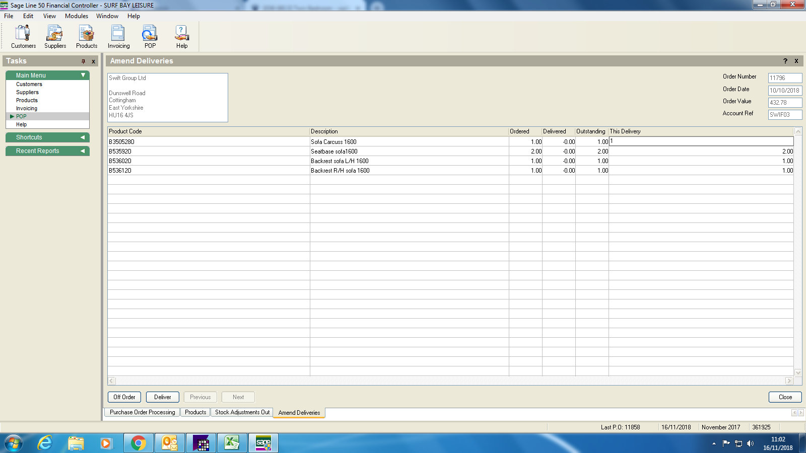The image size is (806, 453).
Task: Click the description Backrest sofa L/H 1600
Action: [x=340, y=161]
